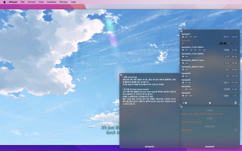Open the Help menu
The height and width of the screenshot is (151, 242).
(x=73, y=2)
